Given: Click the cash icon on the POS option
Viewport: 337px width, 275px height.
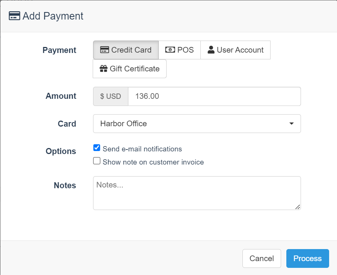Looking at the screenshot, I should [170, 49].
